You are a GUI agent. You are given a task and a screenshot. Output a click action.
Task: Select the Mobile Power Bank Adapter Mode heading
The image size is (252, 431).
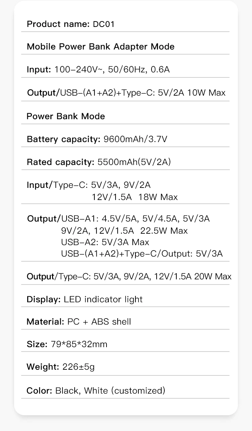coord(100,46)
